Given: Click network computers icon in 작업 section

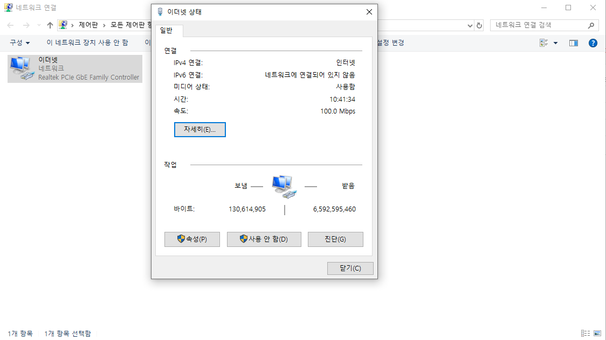Looking at the screenshot, I should [x=284, y=187].
